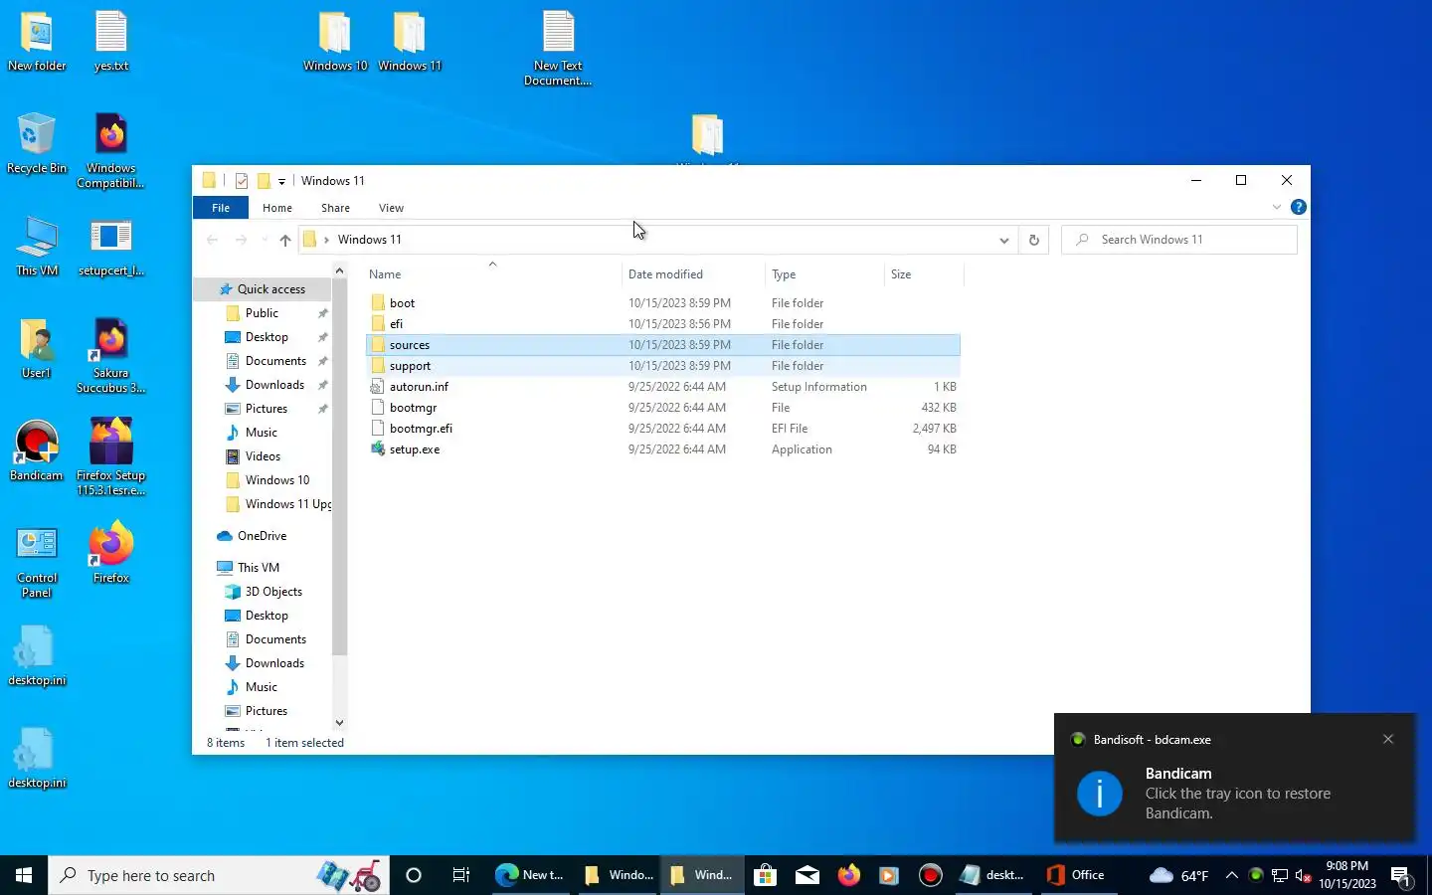Select the Windows 10 desktop folder
Image resolution: width=1432 pixels, height=895 pixels.
[335, 42]
